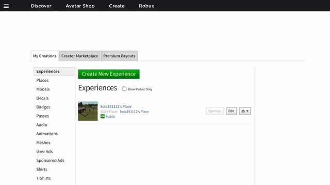Select Passes in the sidebar
The image size is (330, 185).
click(42, 116)
